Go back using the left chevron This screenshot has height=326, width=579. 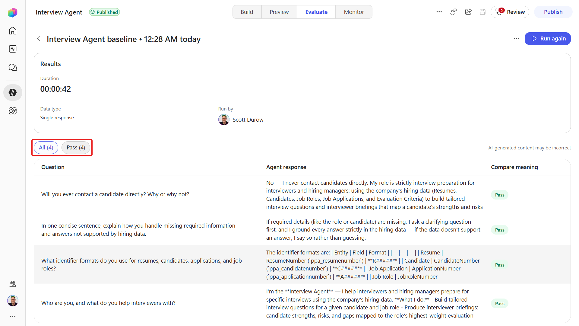[38, 39]
